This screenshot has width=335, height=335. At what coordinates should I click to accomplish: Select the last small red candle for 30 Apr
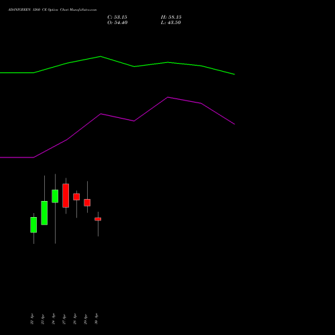98,219
